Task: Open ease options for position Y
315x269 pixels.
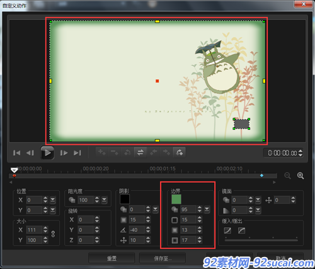Action: pos(52,210)
